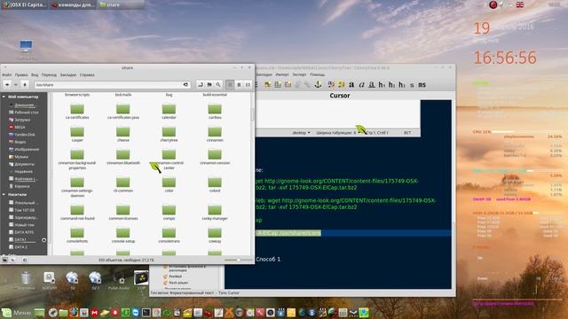Open the Меню button on the taskbar
568x319 pixels.
[16, 313]
